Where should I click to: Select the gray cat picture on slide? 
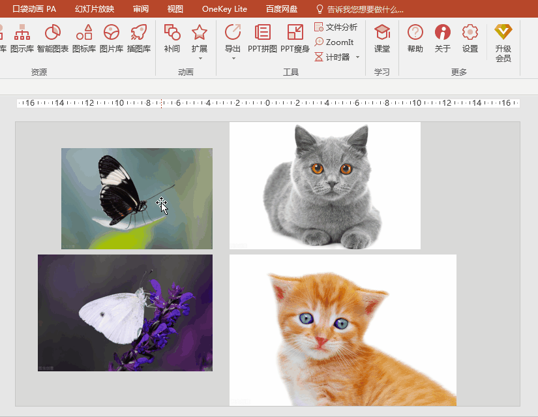click(x=325, y=185)
